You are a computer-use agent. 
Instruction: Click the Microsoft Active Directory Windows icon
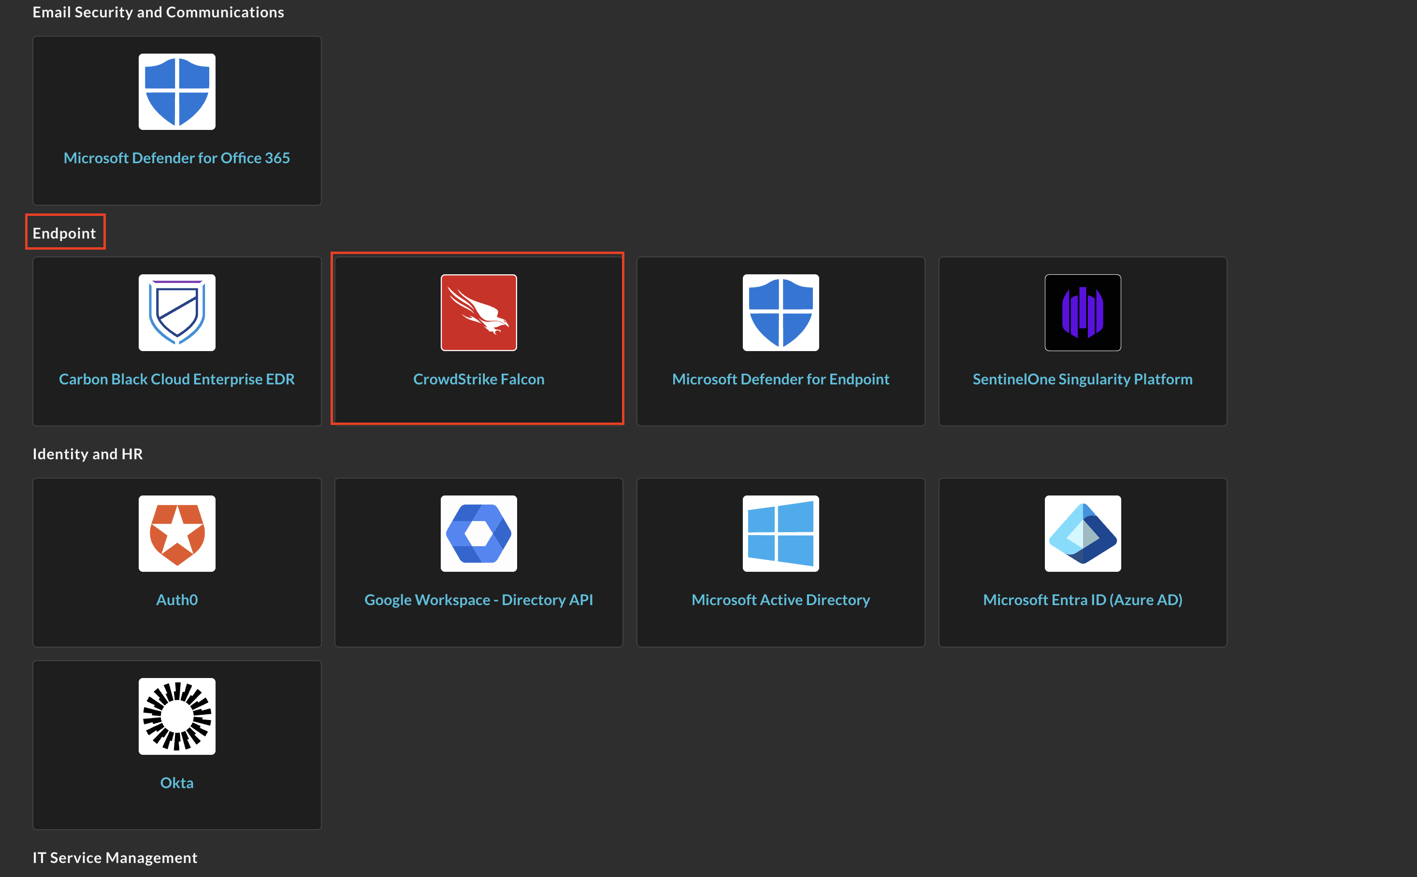pos(781,534)
